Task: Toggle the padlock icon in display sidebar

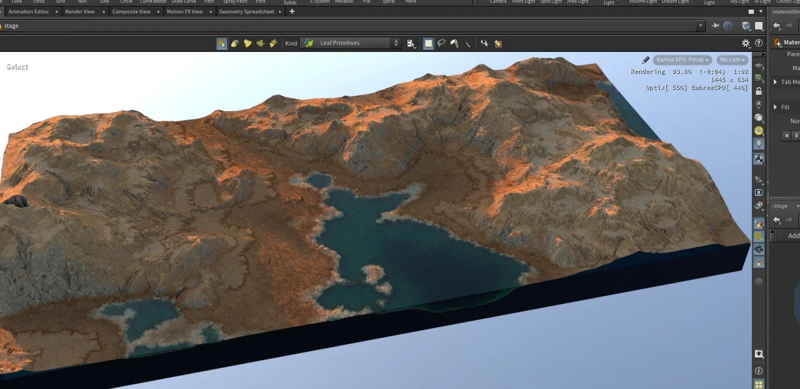Action: (759, 91)
